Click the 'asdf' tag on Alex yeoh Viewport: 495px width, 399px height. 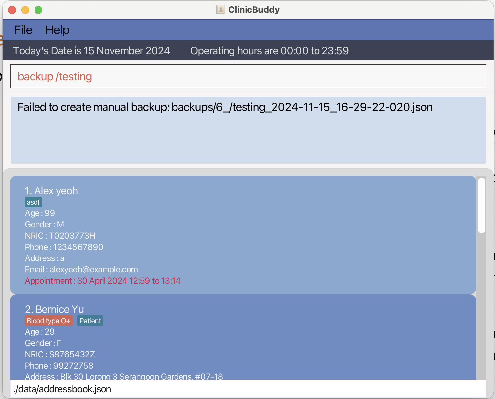33,202
